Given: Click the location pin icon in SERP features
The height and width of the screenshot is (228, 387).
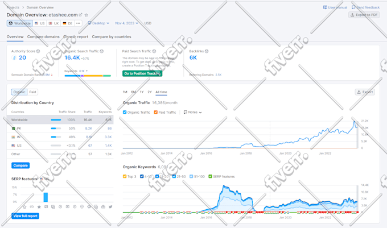Looking at the screenshot, I should [x=82, y=207].
